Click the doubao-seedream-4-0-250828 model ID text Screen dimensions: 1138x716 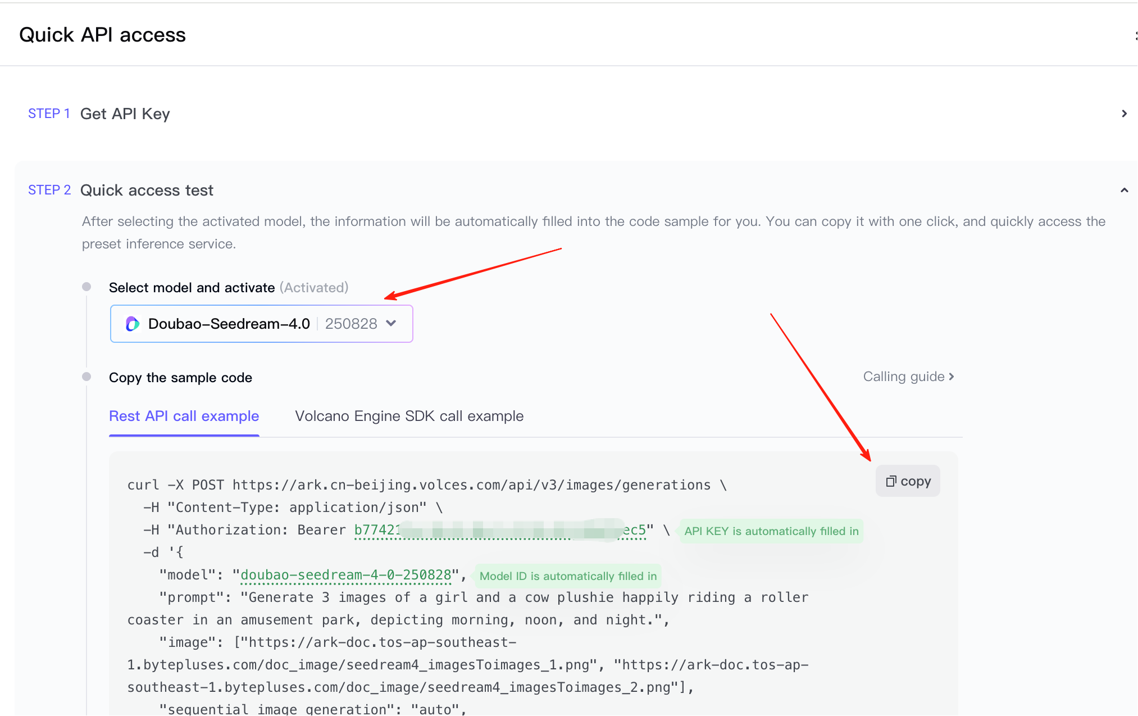pyautogui.click(x=345, y=575)
